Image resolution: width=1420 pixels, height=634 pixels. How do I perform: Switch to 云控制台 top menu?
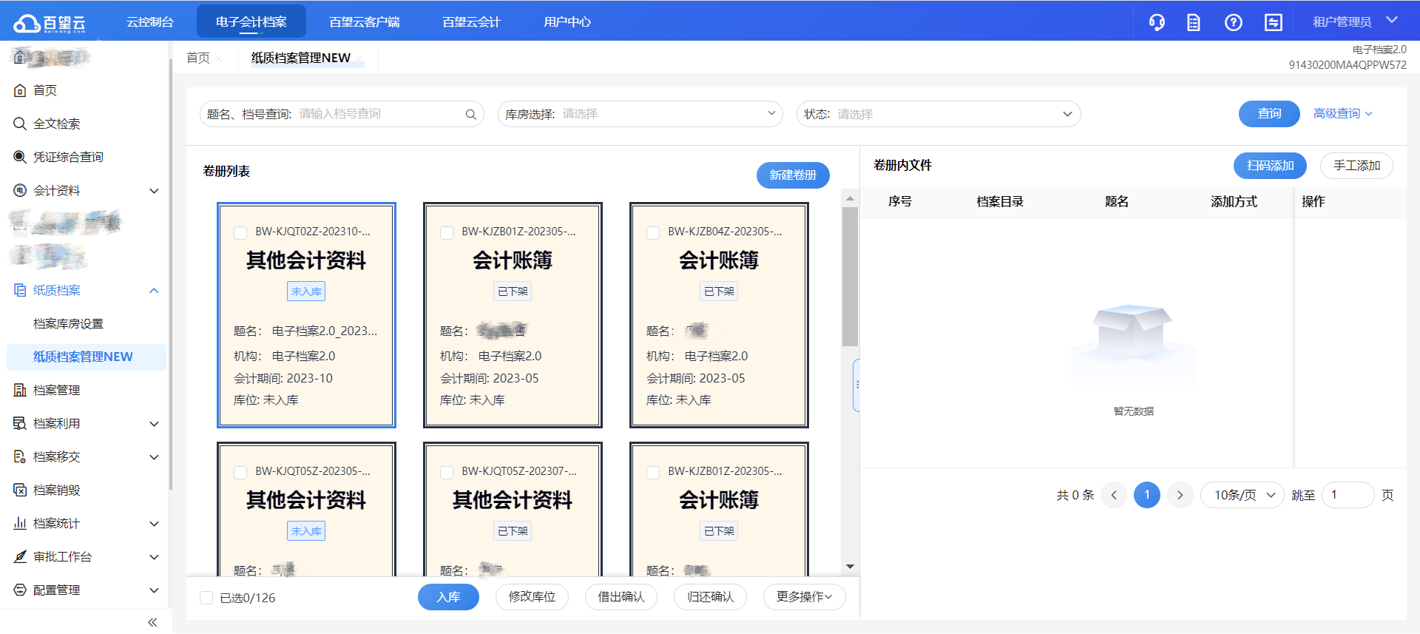[150, 21]
